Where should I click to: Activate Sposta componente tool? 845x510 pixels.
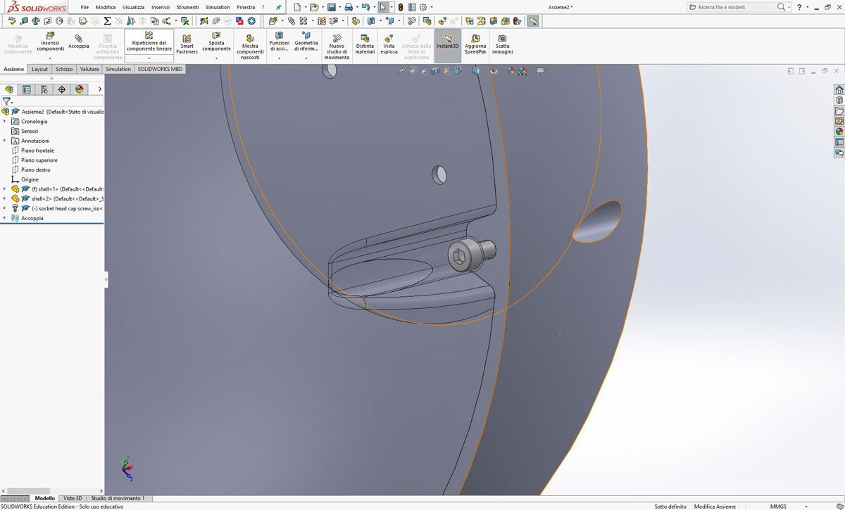pos(216,42)
